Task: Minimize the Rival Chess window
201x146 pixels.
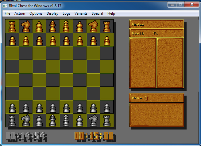Action: click(x=172, y=5)
